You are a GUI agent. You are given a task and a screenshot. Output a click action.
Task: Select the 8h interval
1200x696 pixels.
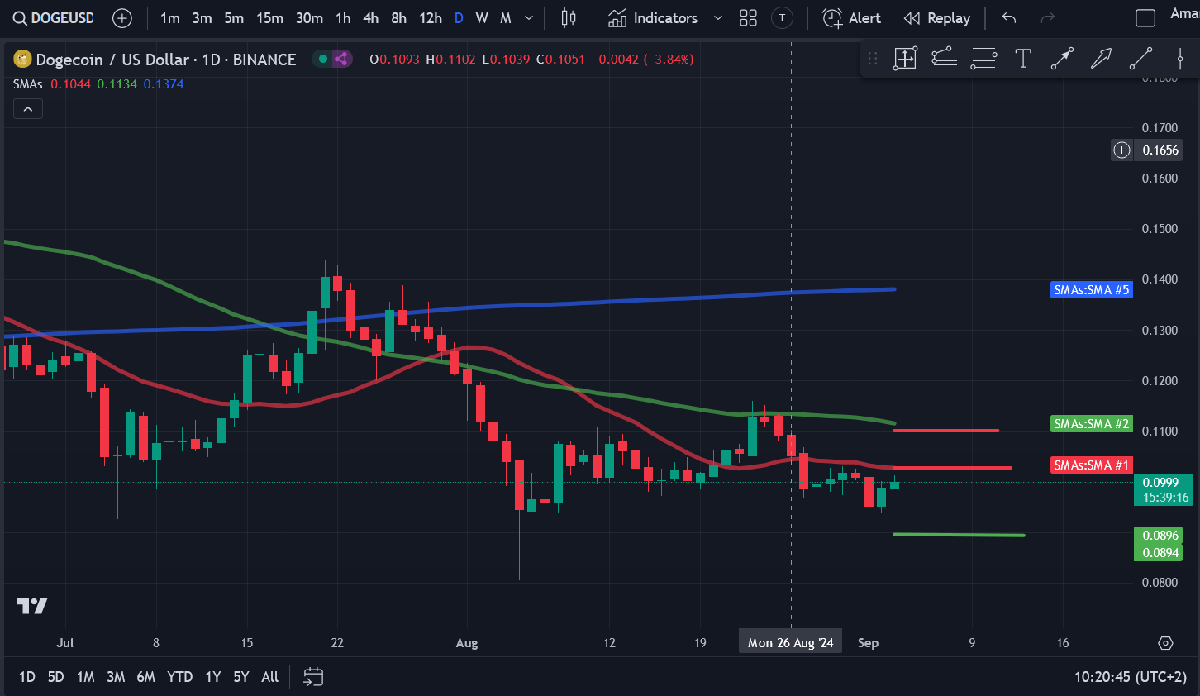click(x=399, y=18)
